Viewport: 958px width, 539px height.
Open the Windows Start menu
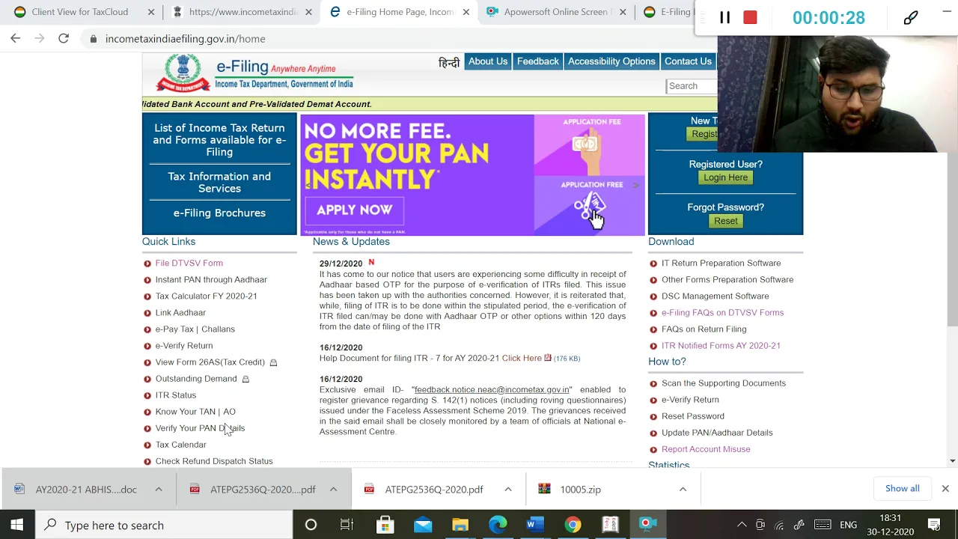[x=16, y=525]
